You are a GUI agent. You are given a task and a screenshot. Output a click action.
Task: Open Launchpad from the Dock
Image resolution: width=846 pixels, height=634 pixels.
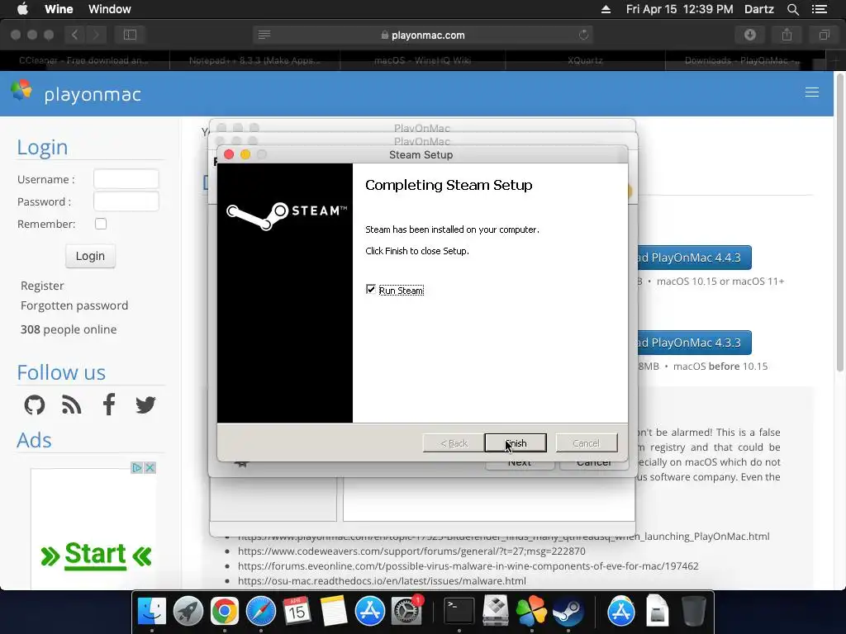pyautogui.click(x=188, y=611)
